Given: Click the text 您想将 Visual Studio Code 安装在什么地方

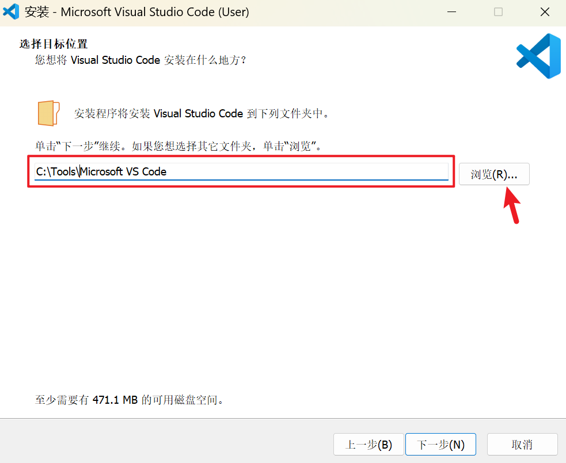Looking at the screenshot, I should [x=140, y=60].
